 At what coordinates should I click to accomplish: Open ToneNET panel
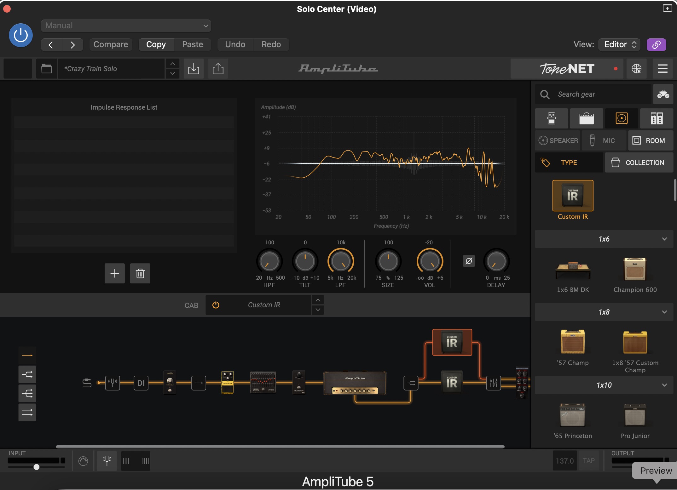point(567,68)
